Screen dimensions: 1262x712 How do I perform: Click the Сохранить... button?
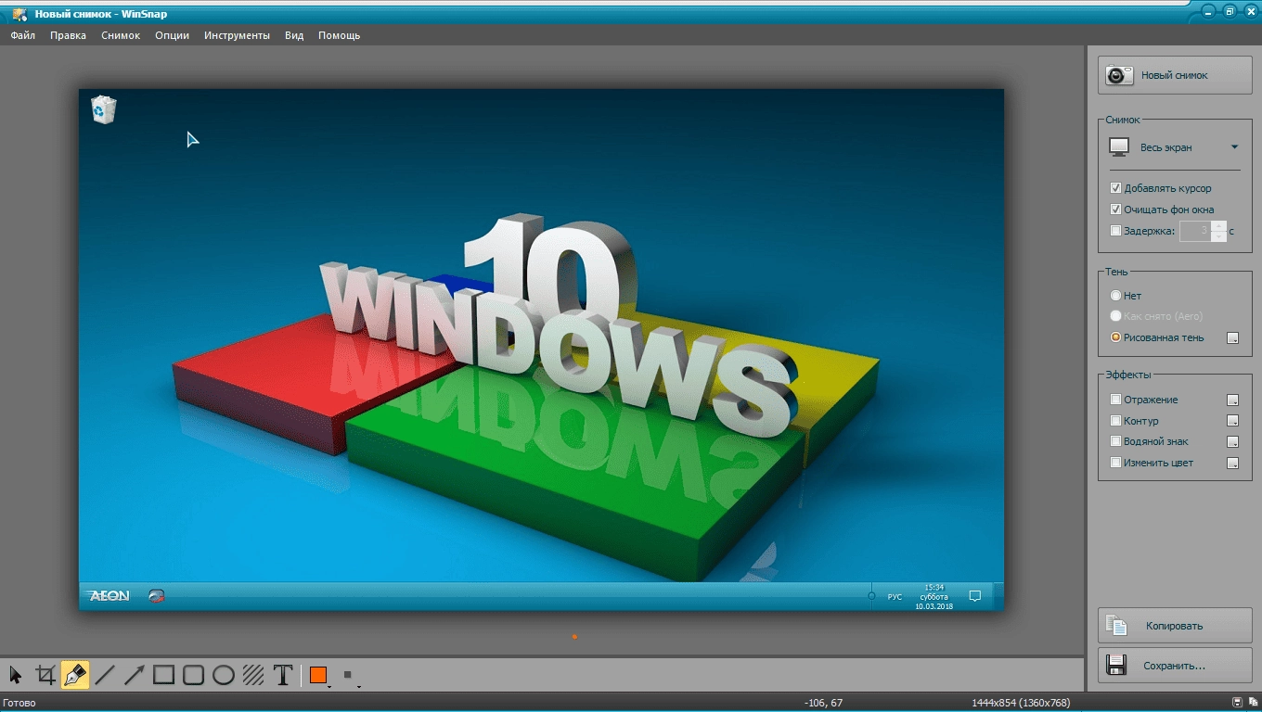[1175, 666]
